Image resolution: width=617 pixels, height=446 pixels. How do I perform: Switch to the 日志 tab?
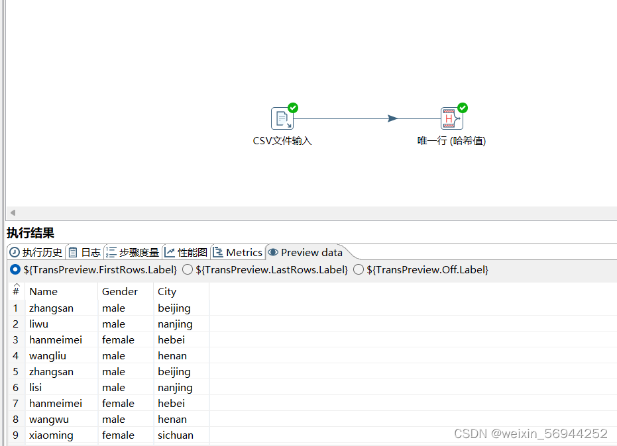88,252
